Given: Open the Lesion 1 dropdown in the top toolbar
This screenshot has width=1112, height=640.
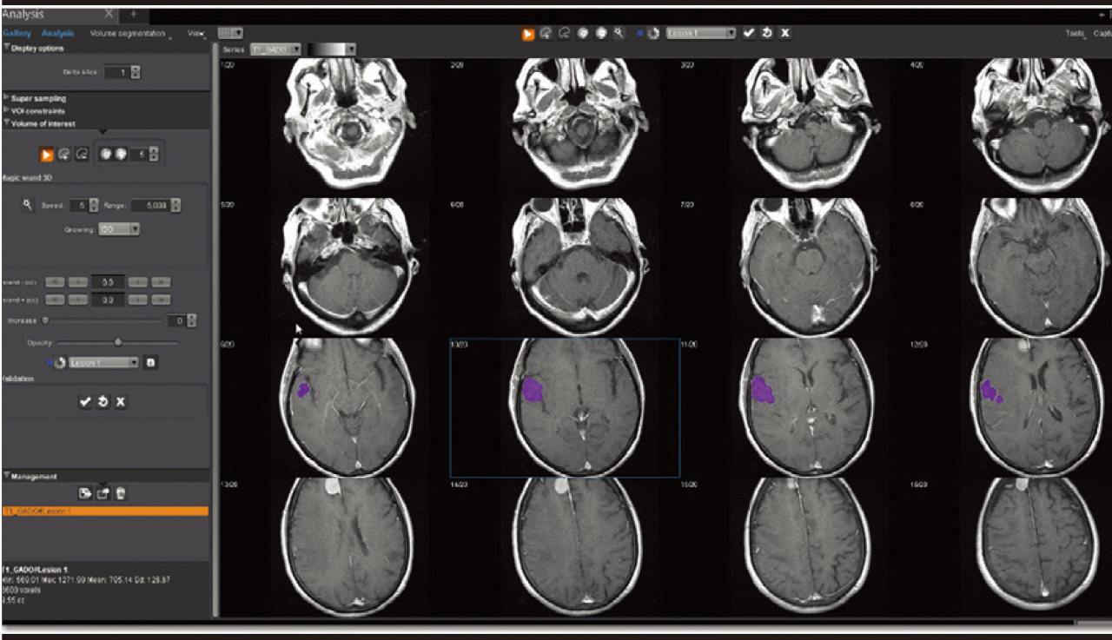Looking at the screenshot, I should tap(700, 33).
